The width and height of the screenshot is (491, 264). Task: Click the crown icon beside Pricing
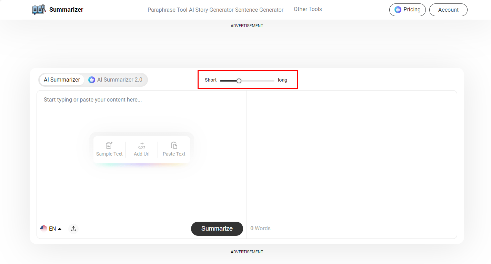pos(398,10)
